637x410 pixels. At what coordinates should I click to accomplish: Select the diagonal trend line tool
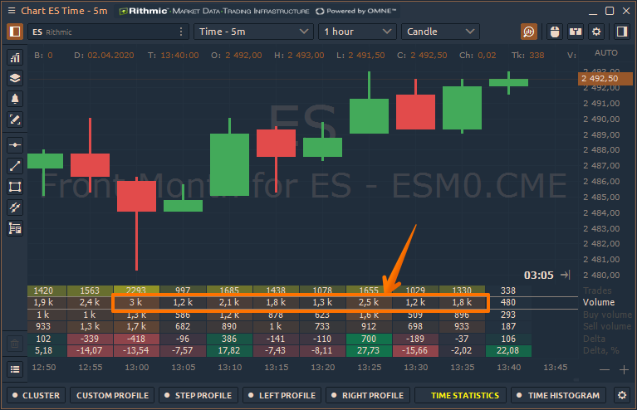[x=14, y=165]
